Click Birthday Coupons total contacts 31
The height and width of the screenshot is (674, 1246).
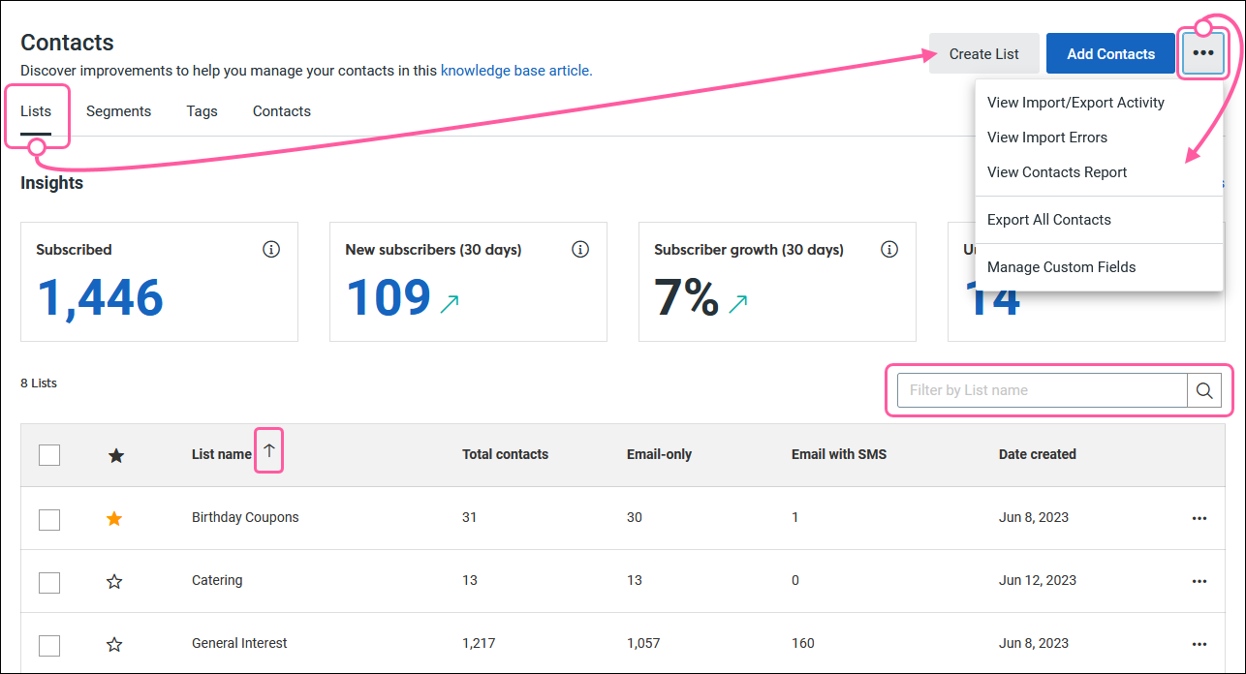click(x=470, y=517)
